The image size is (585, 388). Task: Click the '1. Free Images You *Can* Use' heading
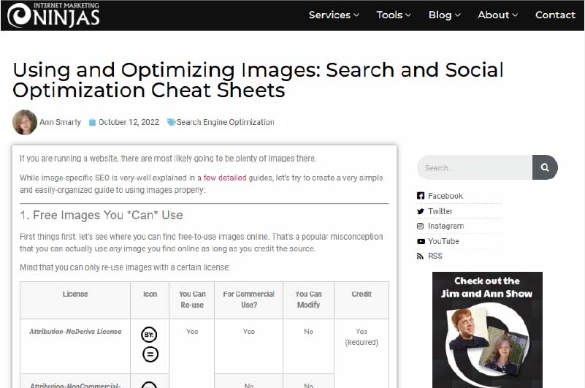point(102,215)
